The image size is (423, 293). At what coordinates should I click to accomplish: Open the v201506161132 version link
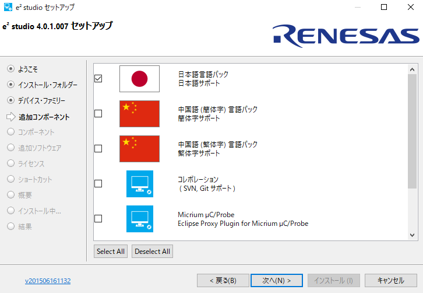[x=48, y=281]
